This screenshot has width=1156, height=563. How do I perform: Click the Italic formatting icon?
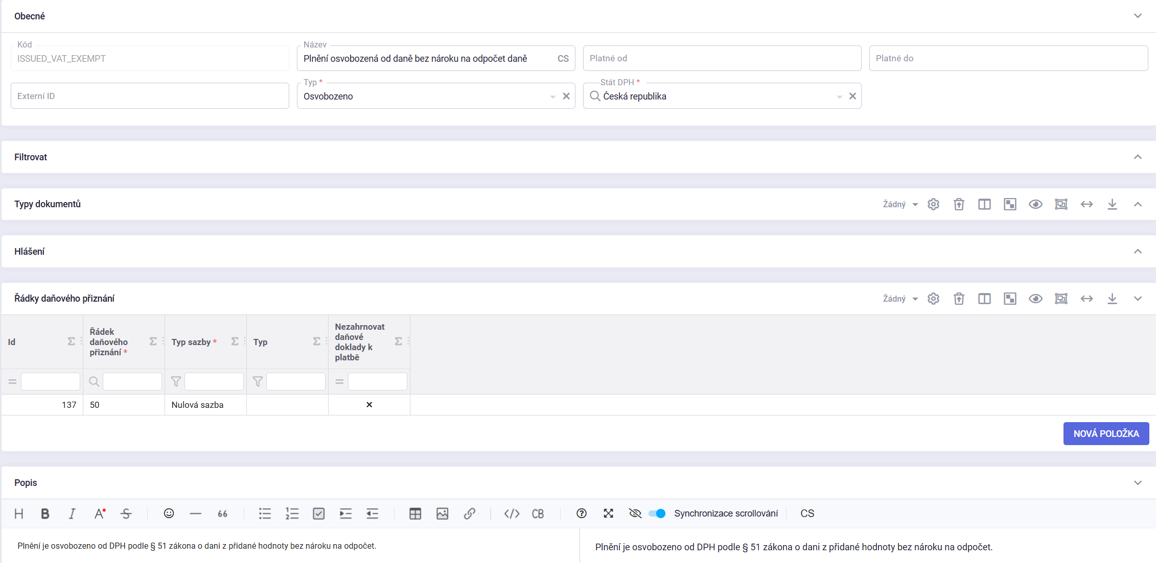coord(72,513)
